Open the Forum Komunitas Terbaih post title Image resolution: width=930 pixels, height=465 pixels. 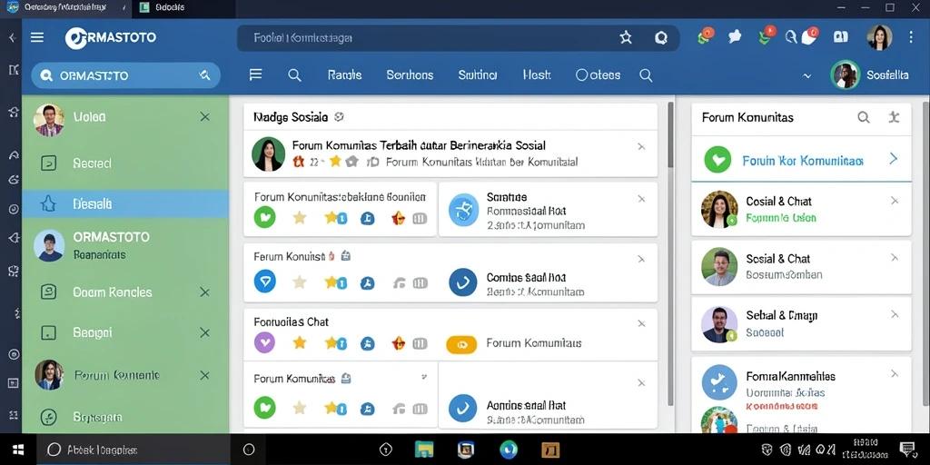pyautogui.click(x=419, y=145)
